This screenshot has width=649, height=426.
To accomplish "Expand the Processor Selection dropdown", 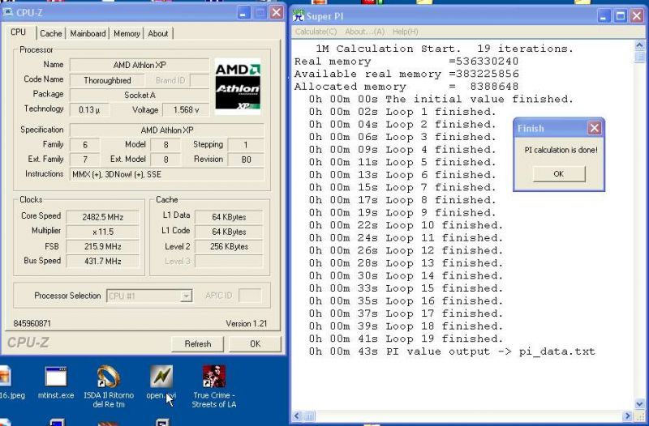I will pos(187,296).
